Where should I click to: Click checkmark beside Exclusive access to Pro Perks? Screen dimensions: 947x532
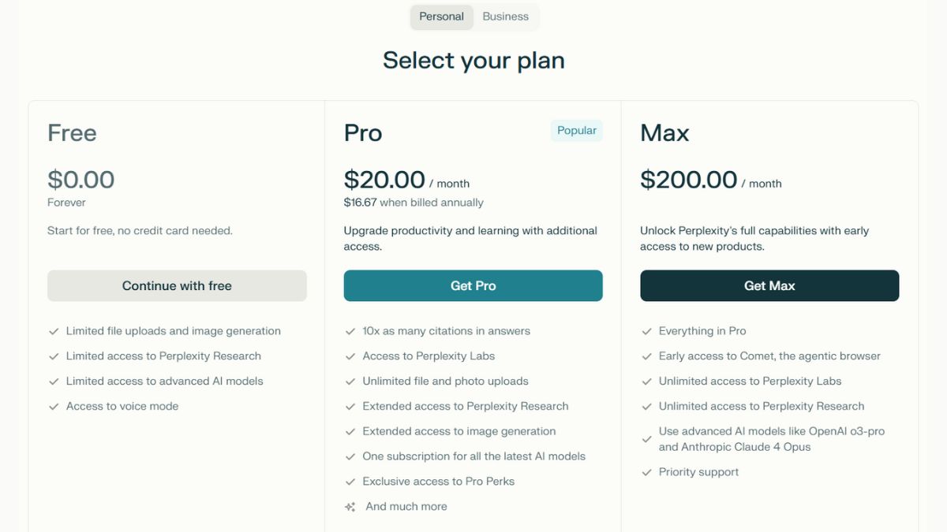coord(350,482)
